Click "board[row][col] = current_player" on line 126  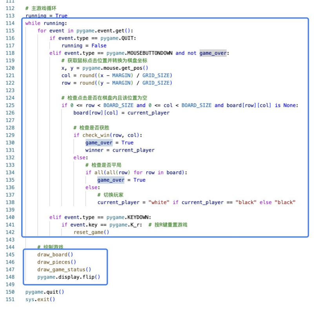pyautogui.click(x=122, y=113)
